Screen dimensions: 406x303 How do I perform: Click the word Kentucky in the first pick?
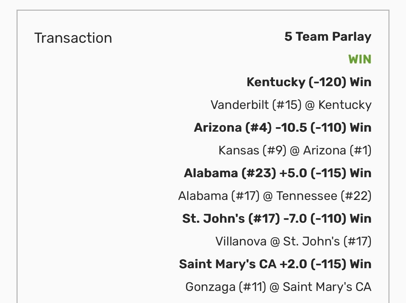(276, 82)
